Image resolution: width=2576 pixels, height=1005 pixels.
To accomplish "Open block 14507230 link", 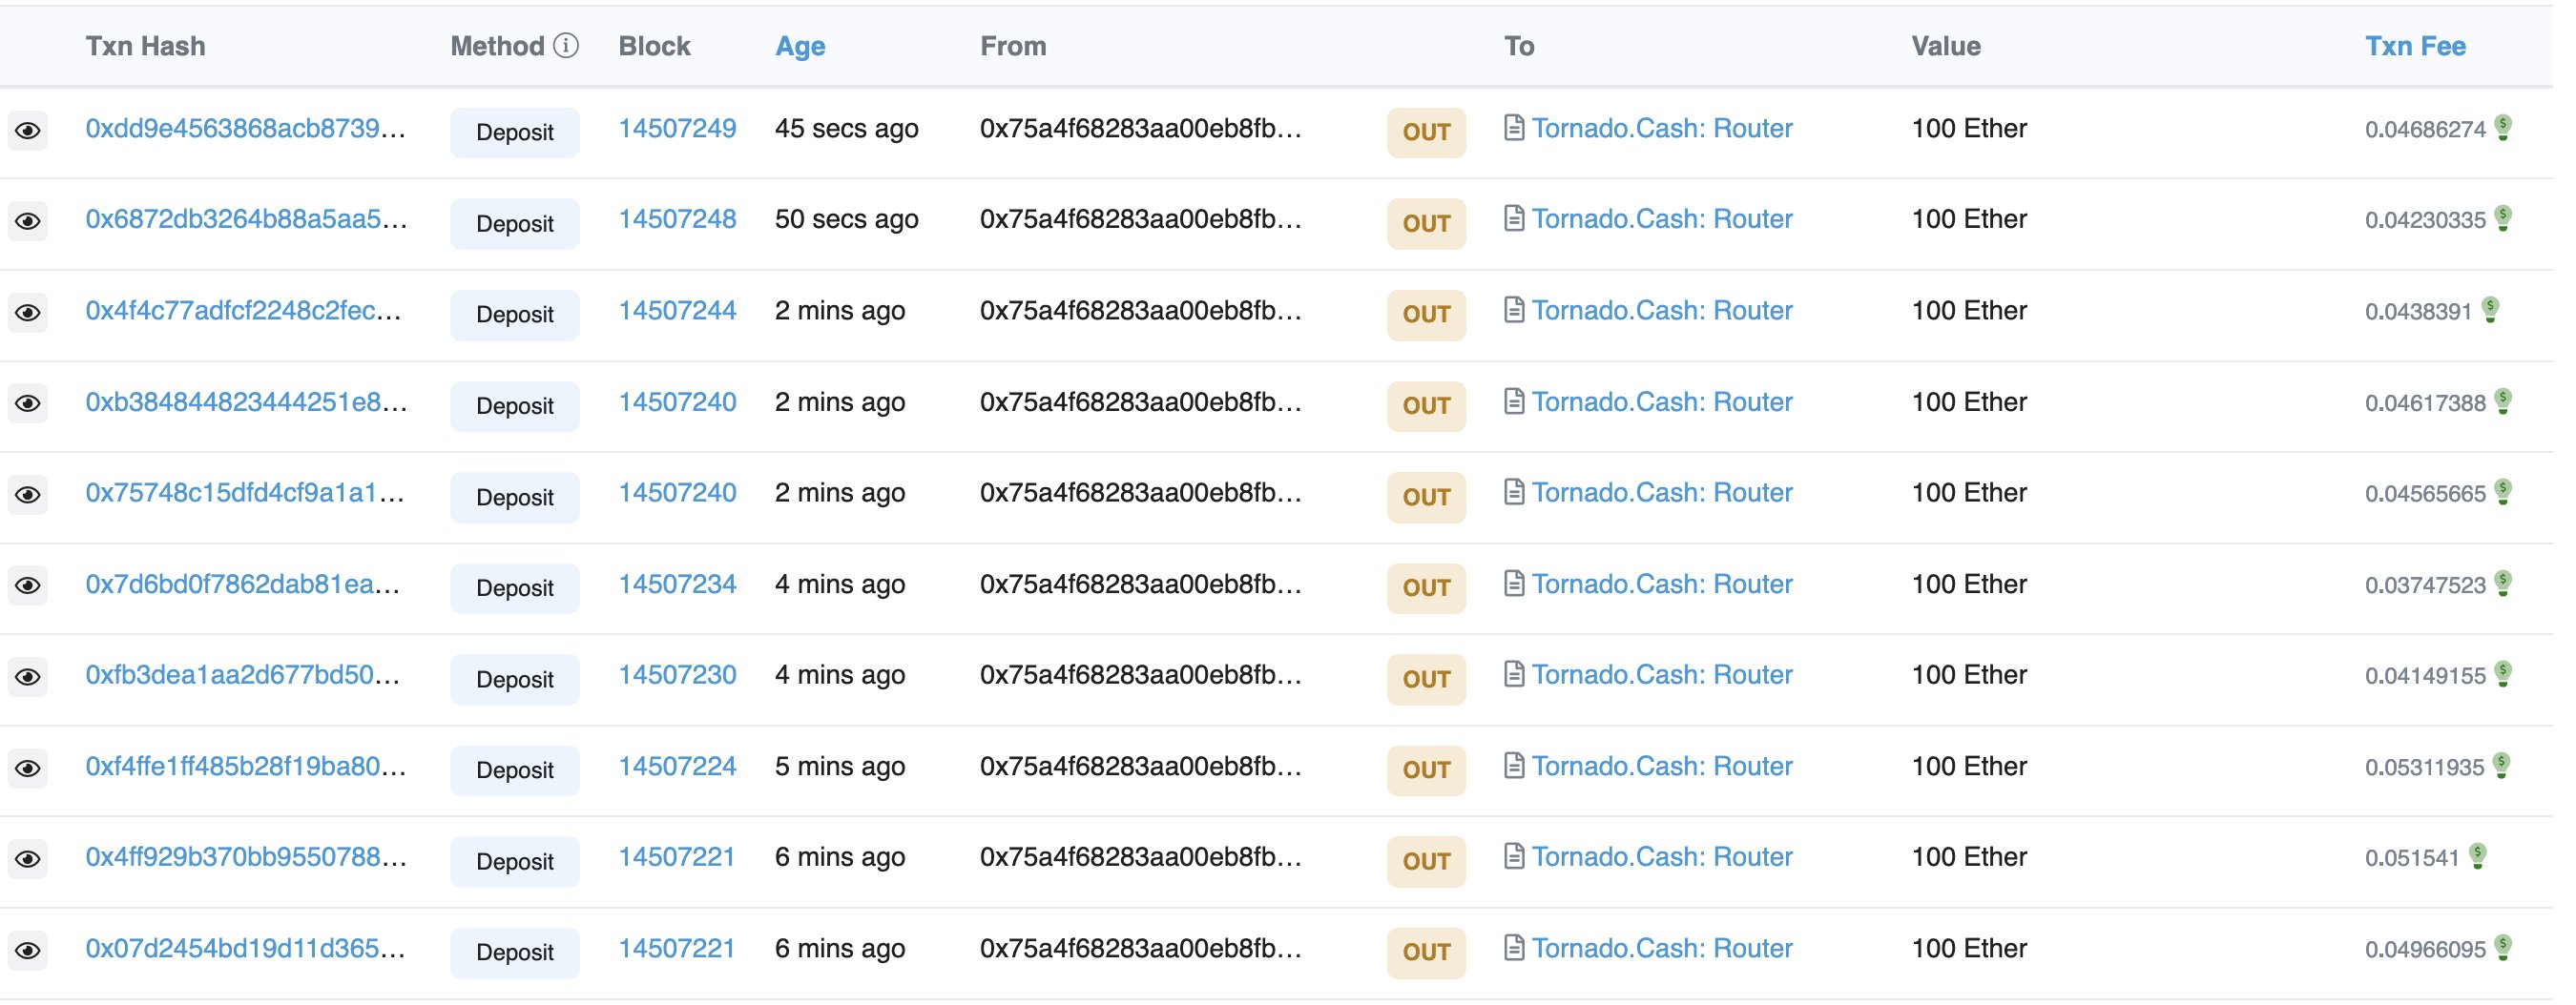I will 677,676.
